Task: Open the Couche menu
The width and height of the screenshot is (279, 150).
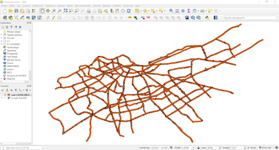Action: pyautogui.click(x=27, y=6)
